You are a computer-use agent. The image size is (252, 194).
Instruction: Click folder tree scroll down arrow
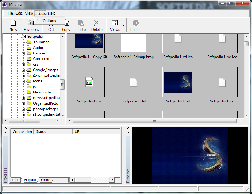(x=63, y=115)
